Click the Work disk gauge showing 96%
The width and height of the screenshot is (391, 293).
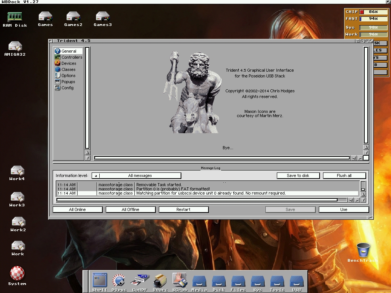coord(373,34)
